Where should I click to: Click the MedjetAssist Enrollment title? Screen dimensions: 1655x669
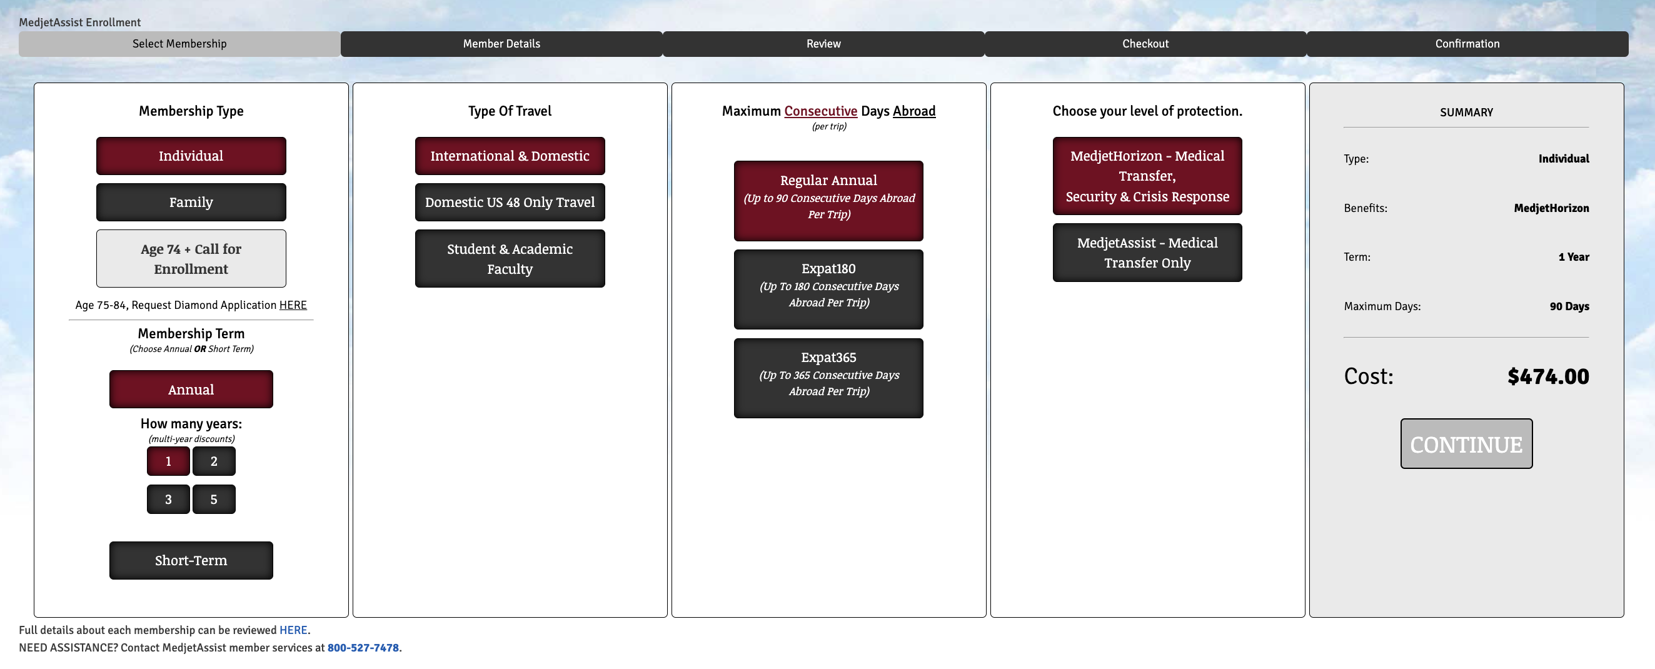pyautogui.click(x=79, y=22)
